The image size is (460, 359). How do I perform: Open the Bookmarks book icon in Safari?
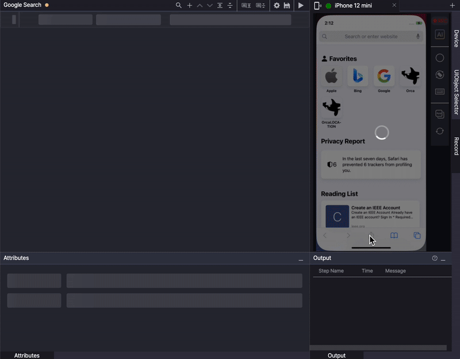pos(393,235)
